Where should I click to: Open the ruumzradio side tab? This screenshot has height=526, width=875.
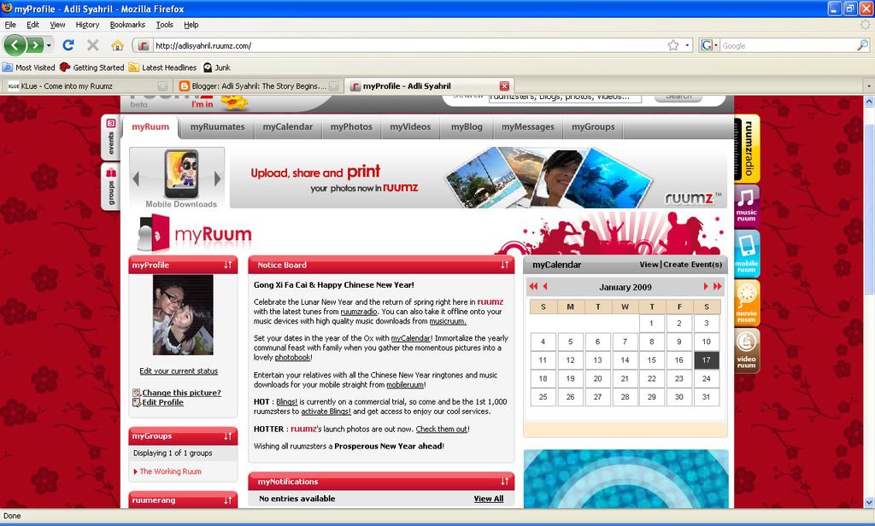[x=747, y=149]
